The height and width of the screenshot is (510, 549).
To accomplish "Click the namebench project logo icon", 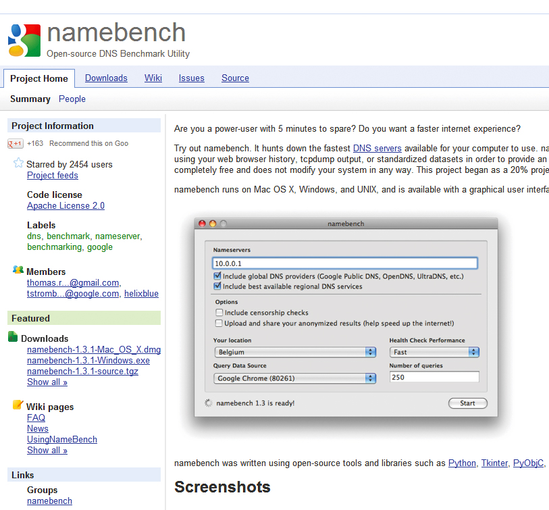I will click(x=24, y=41).
